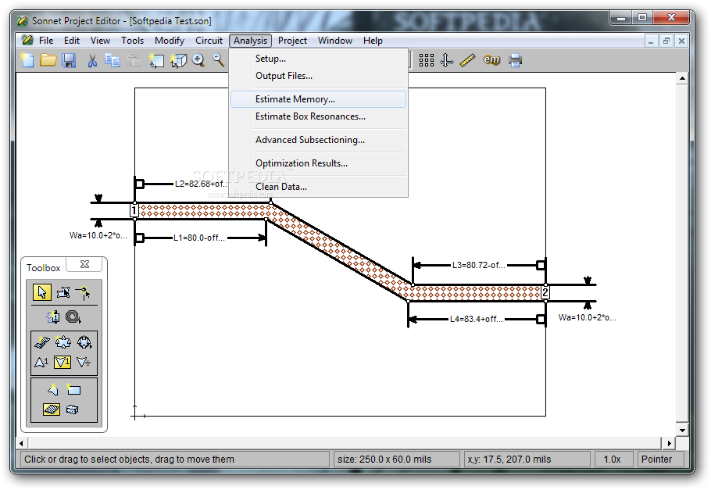Open the View menu

[x=100, y=41]
